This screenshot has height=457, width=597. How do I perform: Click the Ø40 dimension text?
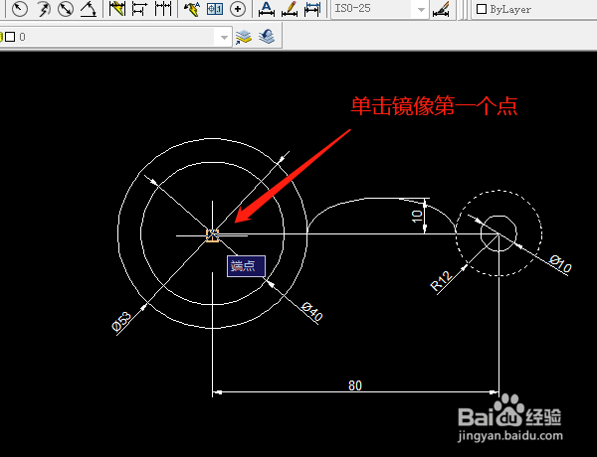[311, 311]
